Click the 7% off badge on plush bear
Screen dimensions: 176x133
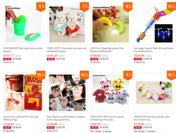tap(84, 7)
